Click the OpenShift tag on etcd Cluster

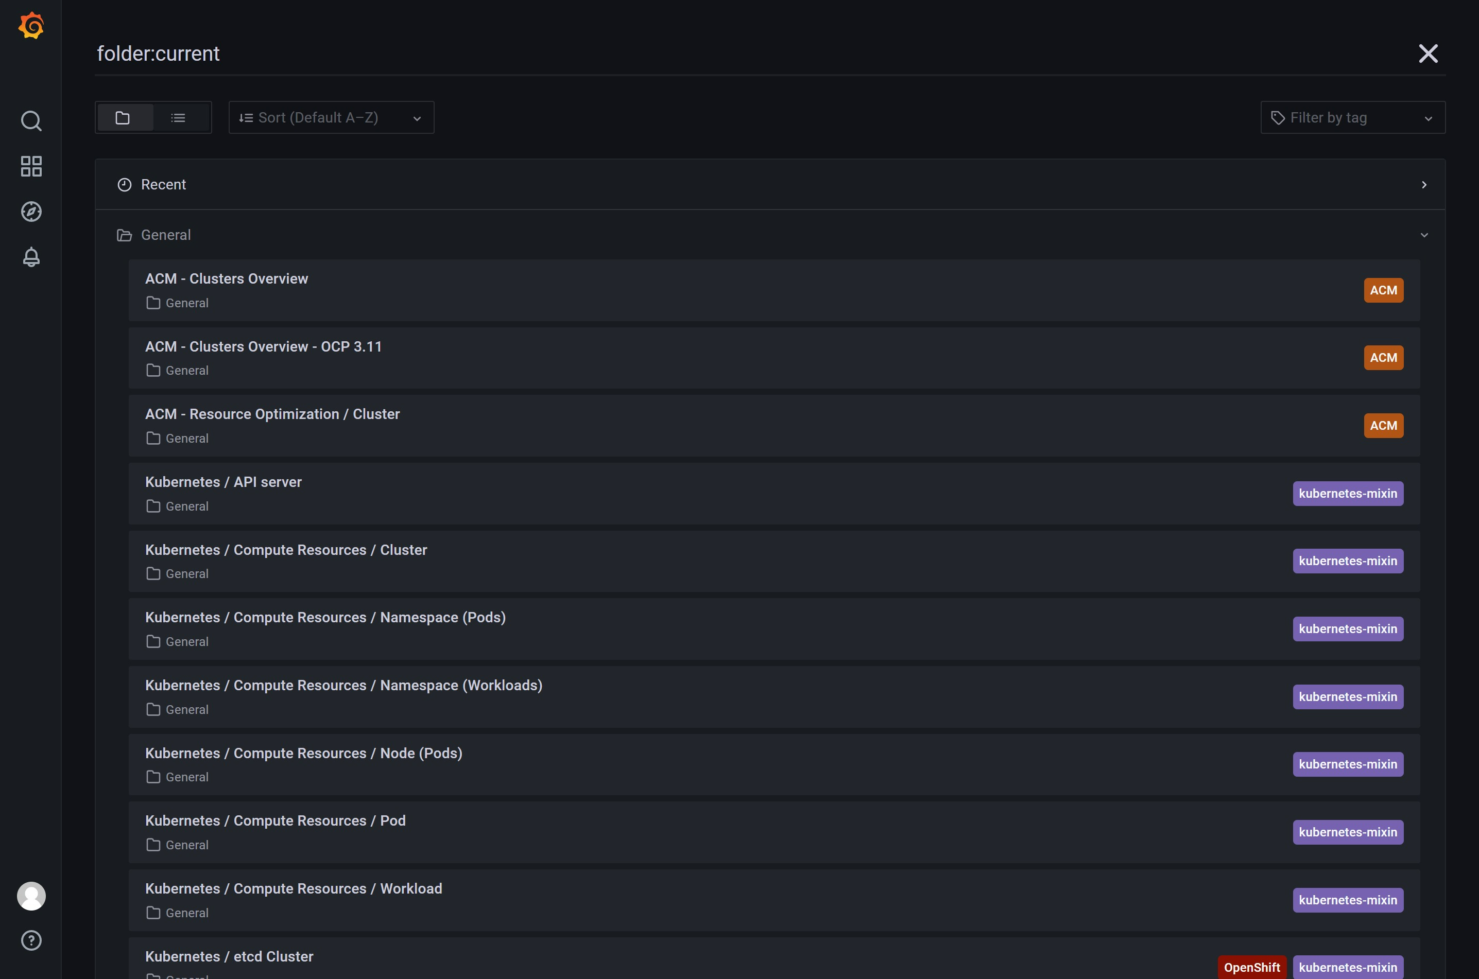click(x=1251, y=967)
